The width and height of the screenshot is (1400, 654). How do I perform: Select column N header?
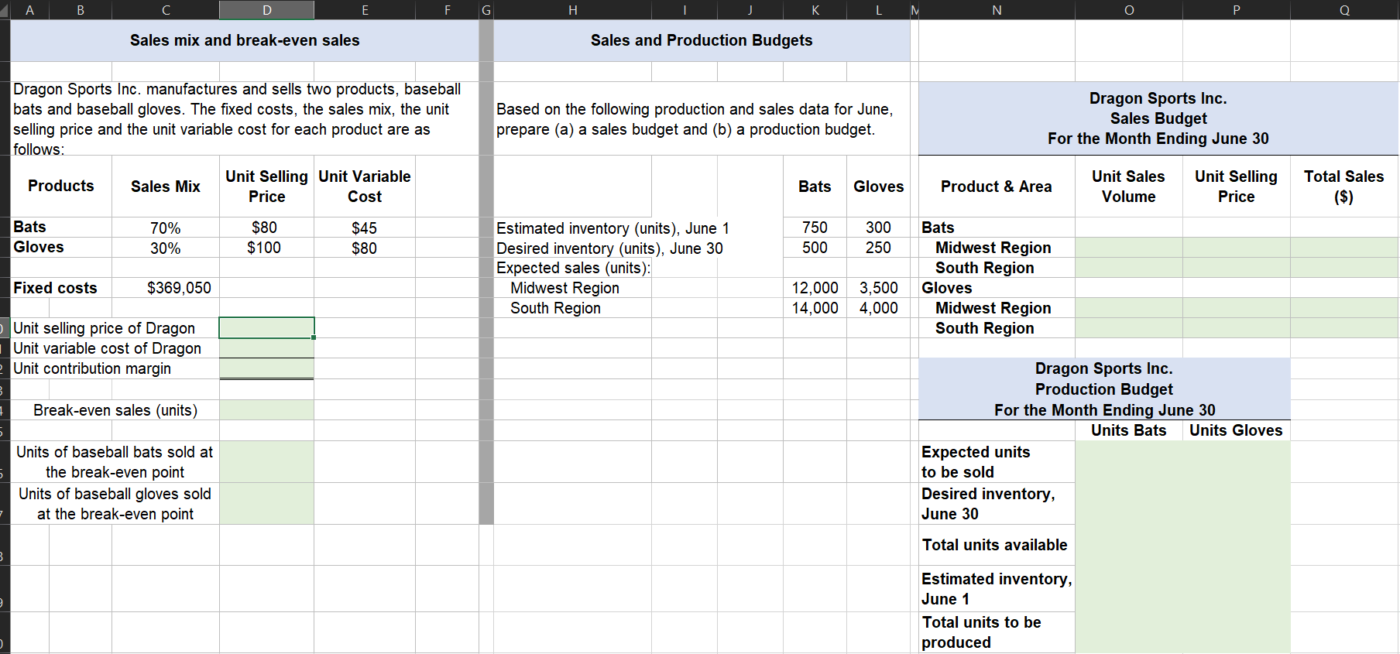pyautogui.click(x=997, y=9)
